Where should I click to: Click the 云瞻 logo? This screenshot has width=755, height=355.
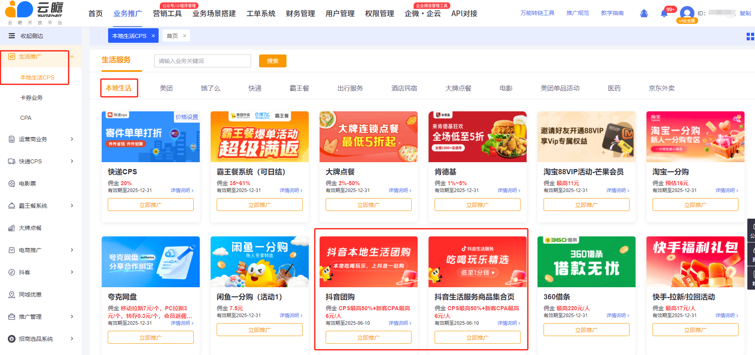[34, 13]
